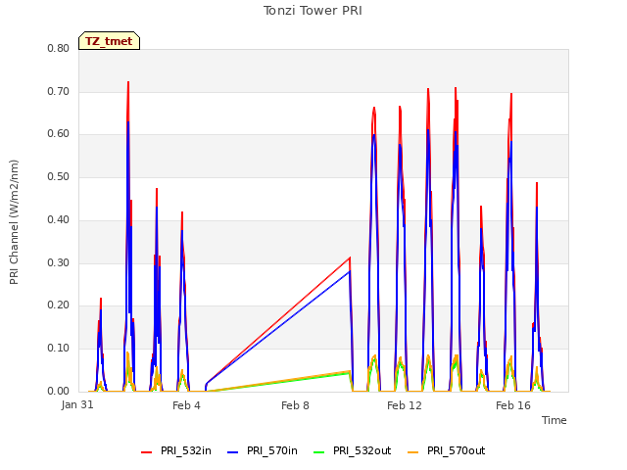Toggle the PRI_570out legend label
The image size is (627, 470).
click(x=456, y=451)
